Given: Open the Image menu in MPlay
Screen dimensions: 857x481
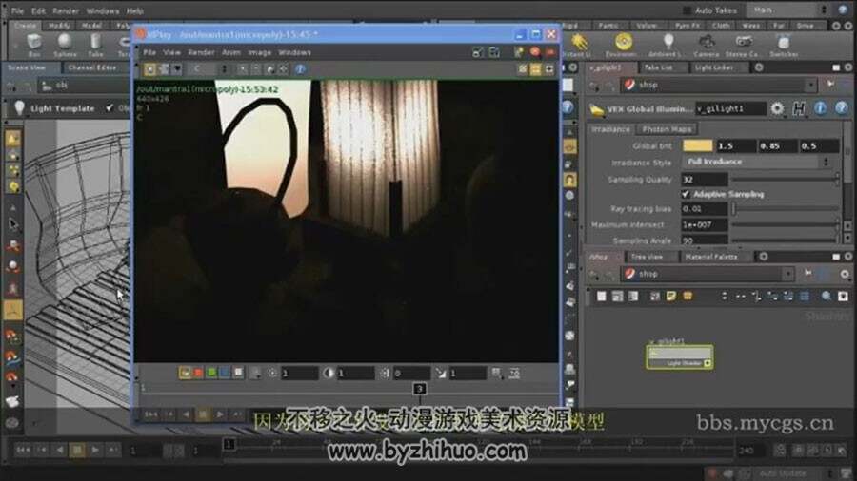Looking at the screenshot, I should click(260, 52).
